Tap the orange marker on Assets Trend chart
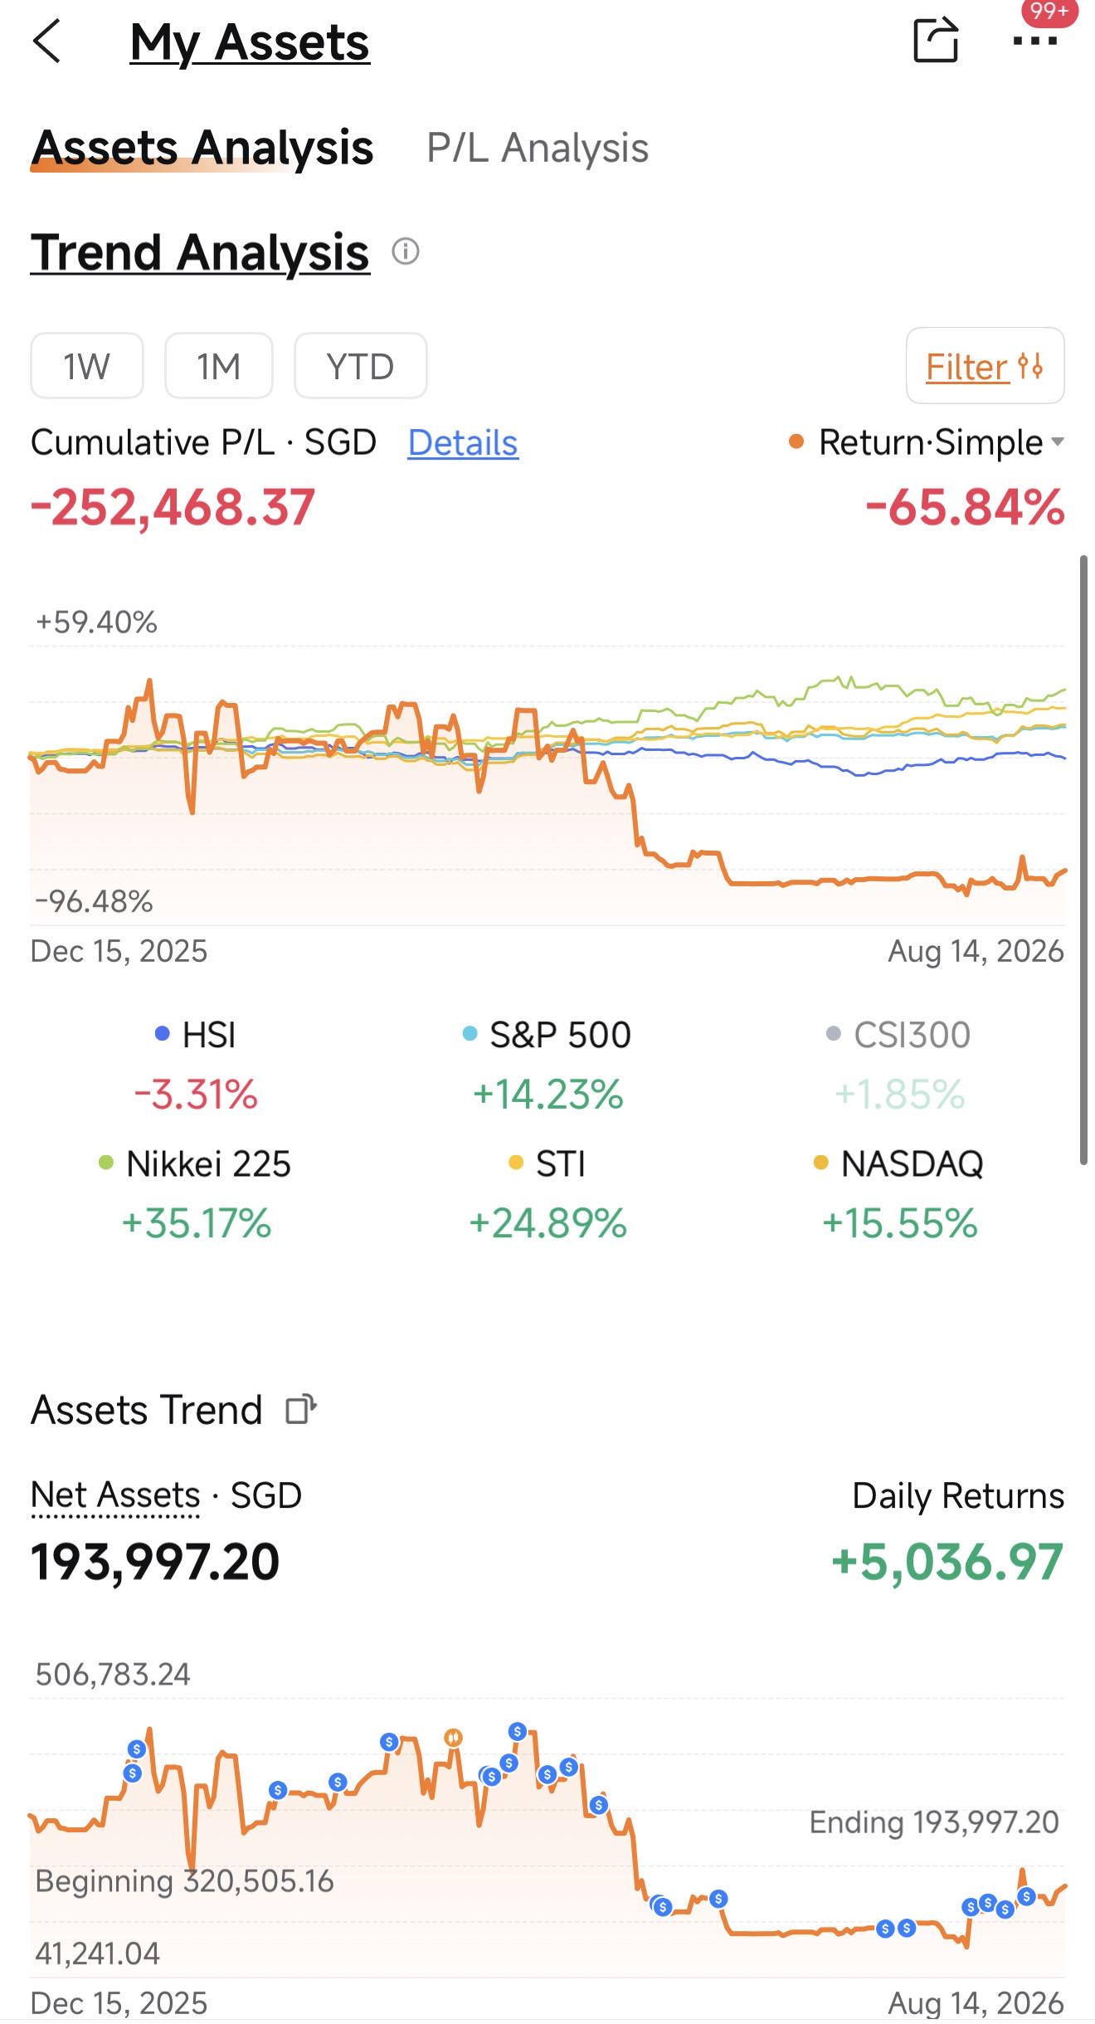1095x2024 pixels. [x=453, y=1737]
